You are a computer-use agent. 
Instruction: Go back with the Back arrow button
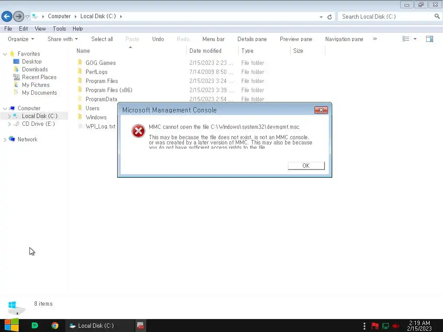[7, 16]
